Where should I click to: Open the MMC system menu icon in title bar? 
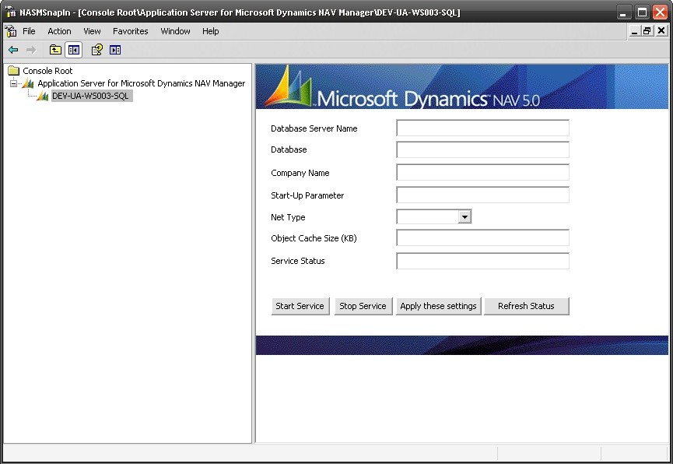(11, 12)
